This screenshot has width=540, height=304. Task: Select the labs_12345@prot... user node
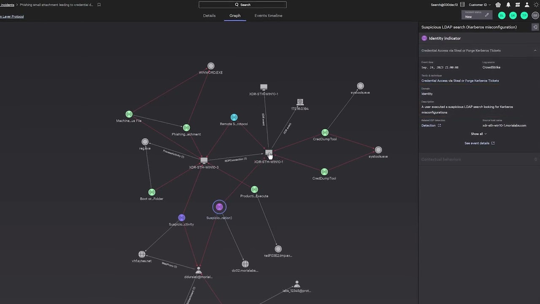[x=297, y=284]
